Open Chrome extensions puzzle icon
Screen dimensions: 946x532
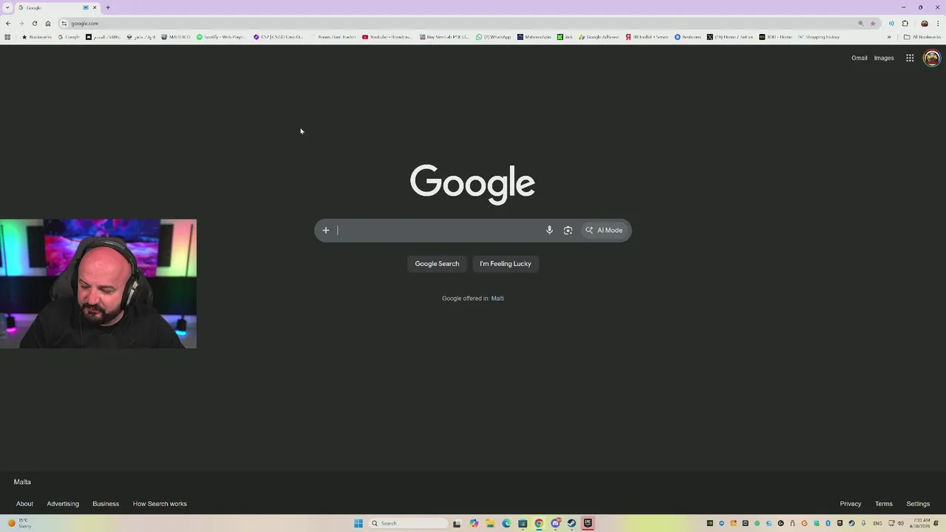click(x=905, y=24)
